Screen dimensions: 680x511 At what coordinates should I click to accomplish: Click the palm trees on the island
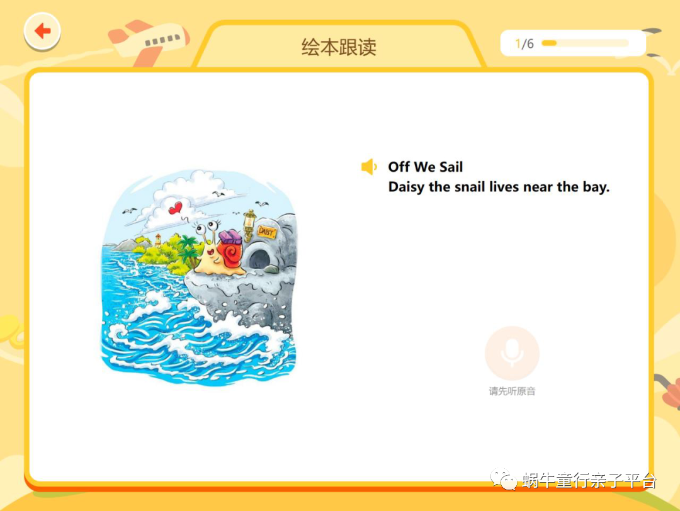point(188,250)
